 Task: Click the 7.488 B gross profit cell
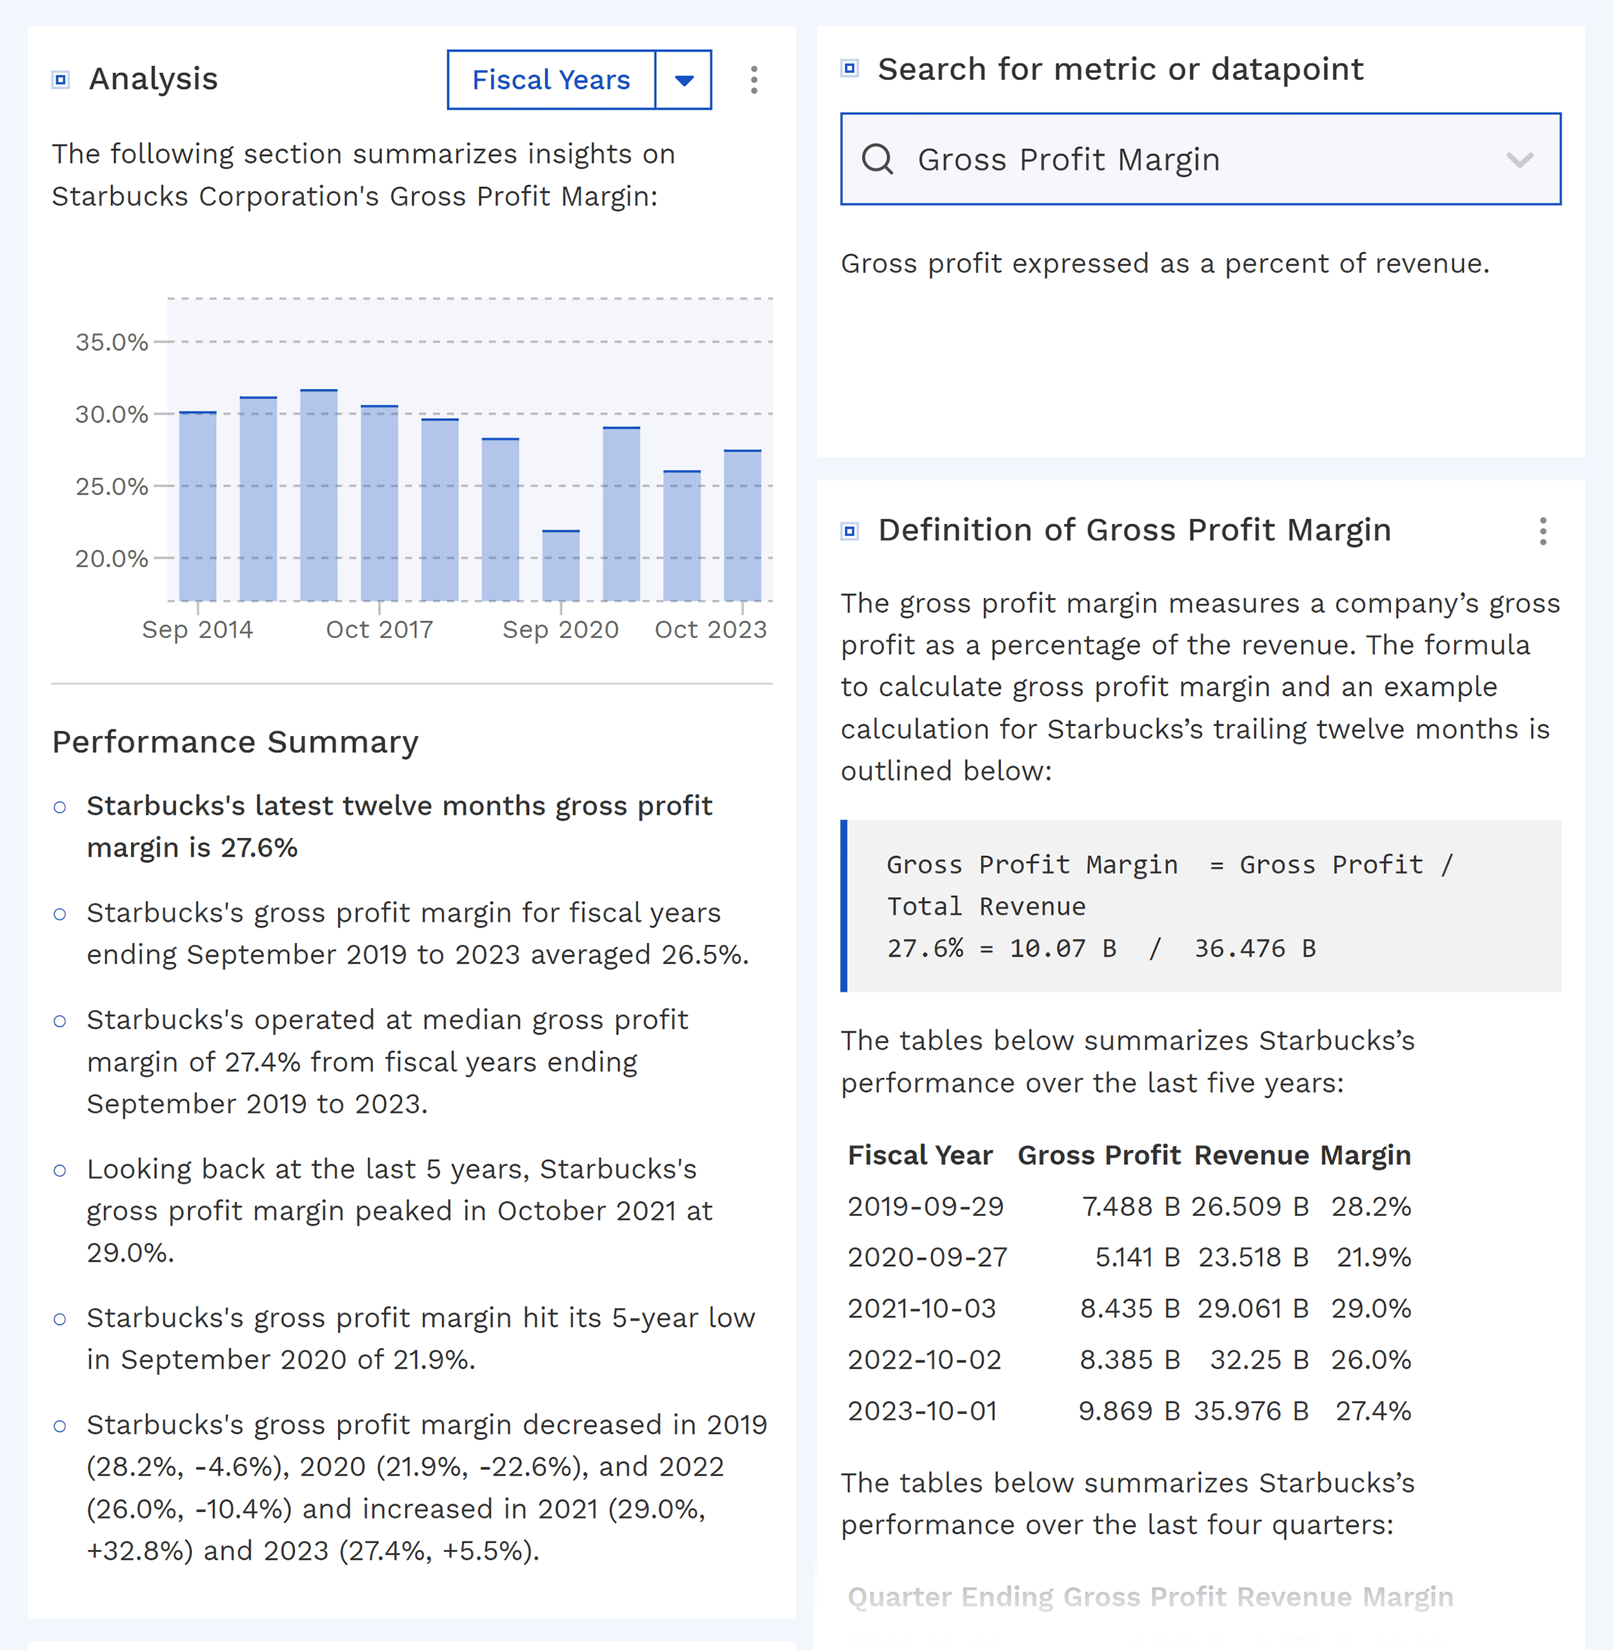1131,1206
